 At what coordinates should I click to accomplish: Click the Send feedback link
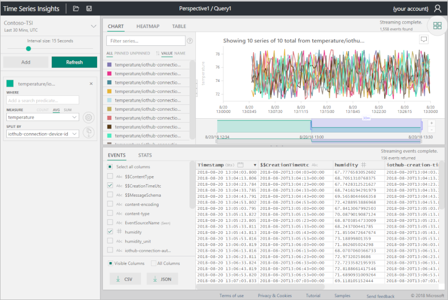[x=380, y=297]
